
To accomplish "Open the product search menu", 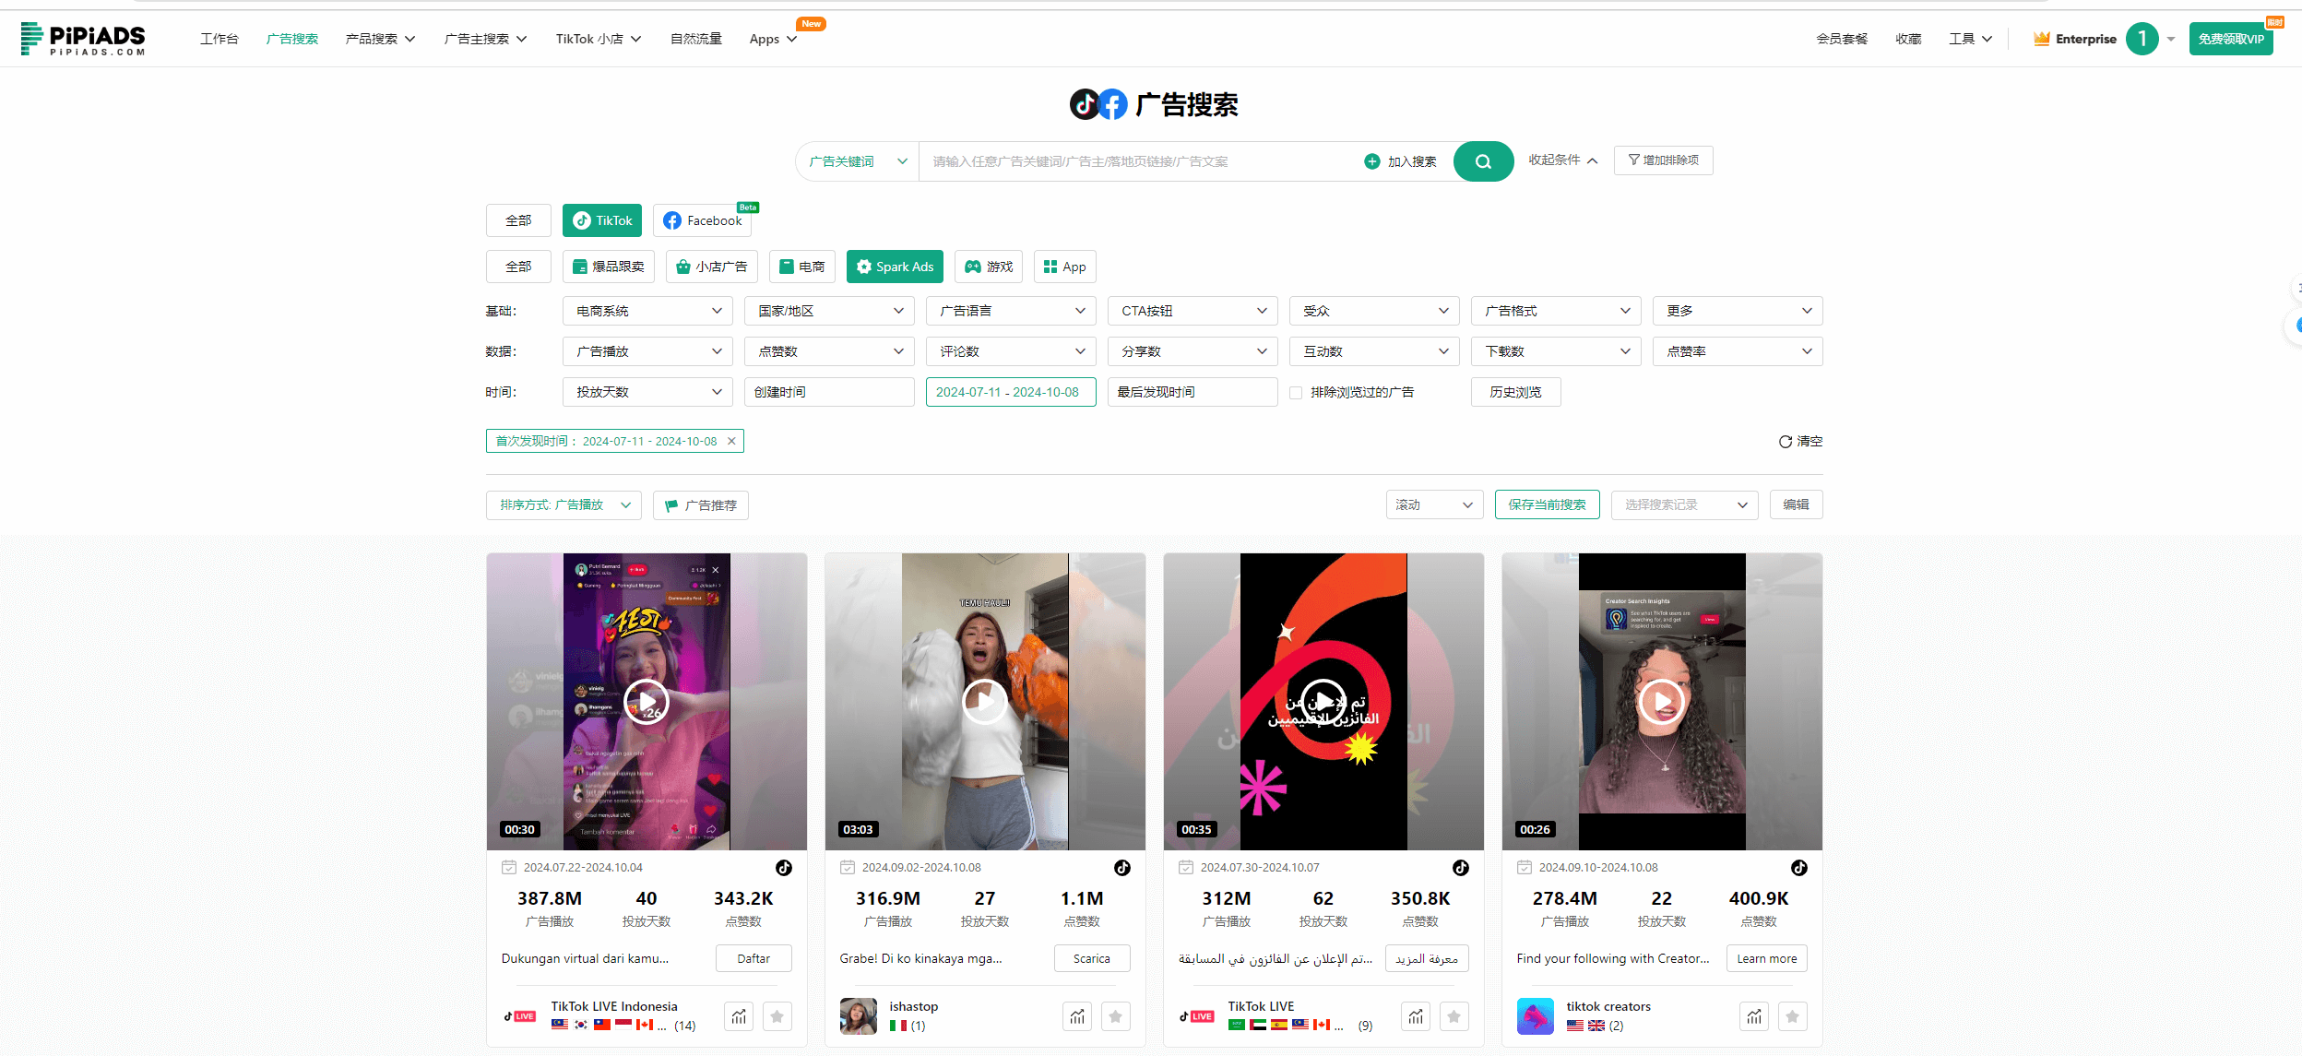I will tap(380, 39).
